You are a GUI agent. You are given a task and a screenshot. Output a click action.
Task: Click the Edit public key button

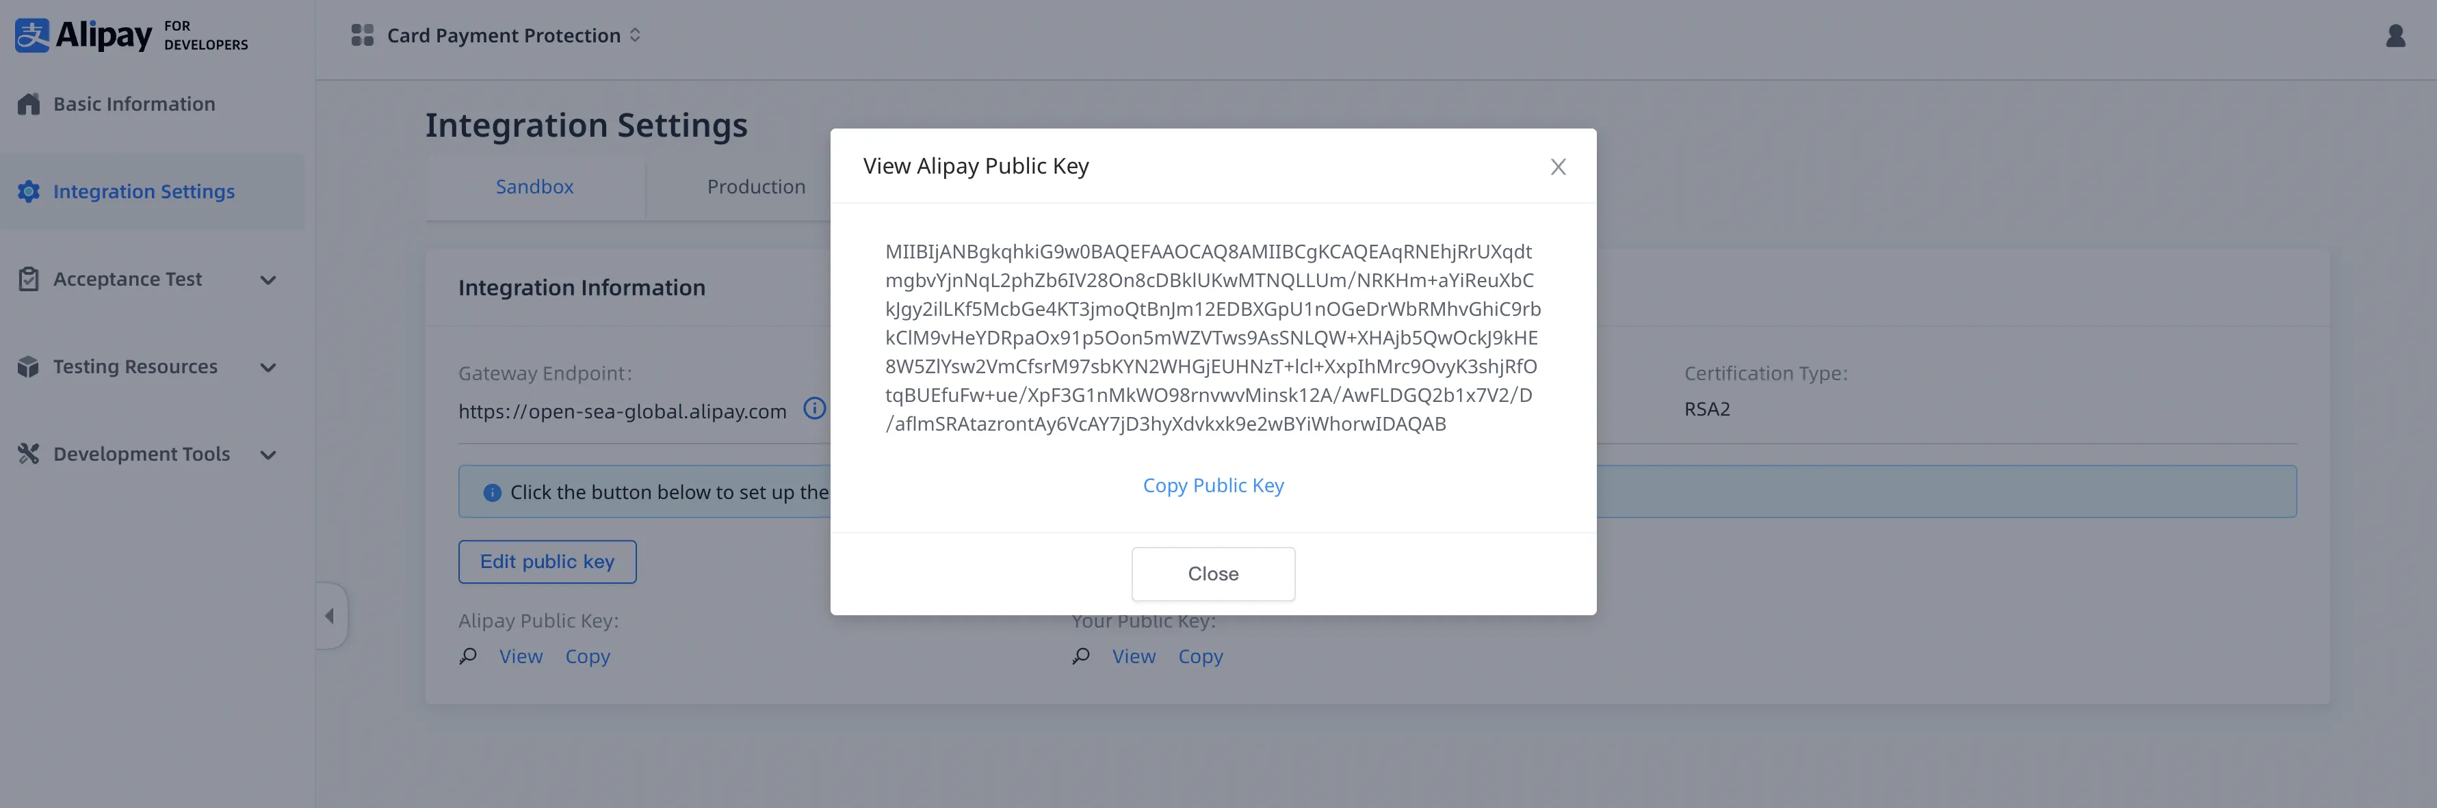click(547, 563)
